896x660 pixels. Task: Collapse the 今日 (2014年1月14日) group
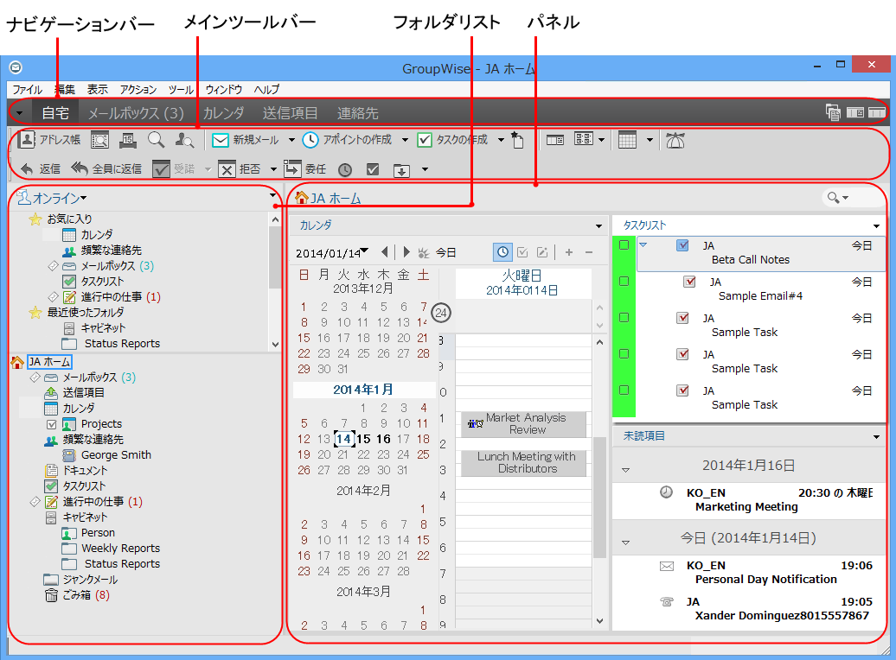tap(625, 543)
